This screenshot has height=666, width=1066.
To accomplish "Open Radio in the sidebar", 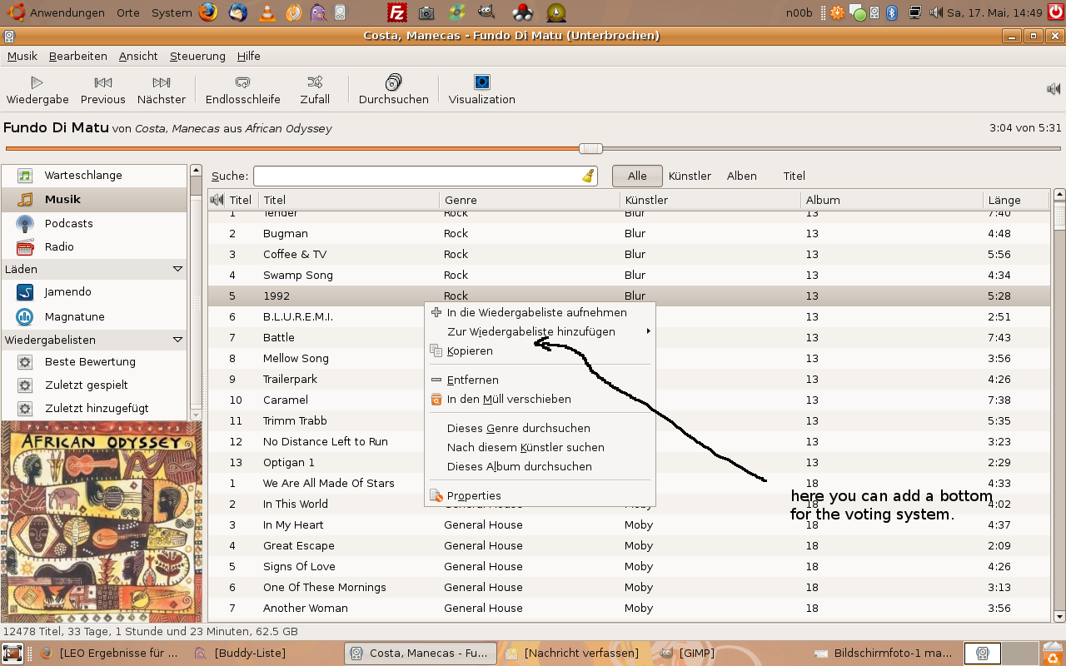I will pos(94,246).
